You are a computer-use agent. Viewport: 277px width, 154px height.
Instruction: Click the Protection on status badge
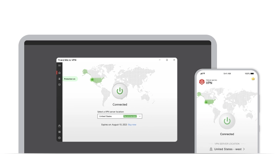point(70,79)
